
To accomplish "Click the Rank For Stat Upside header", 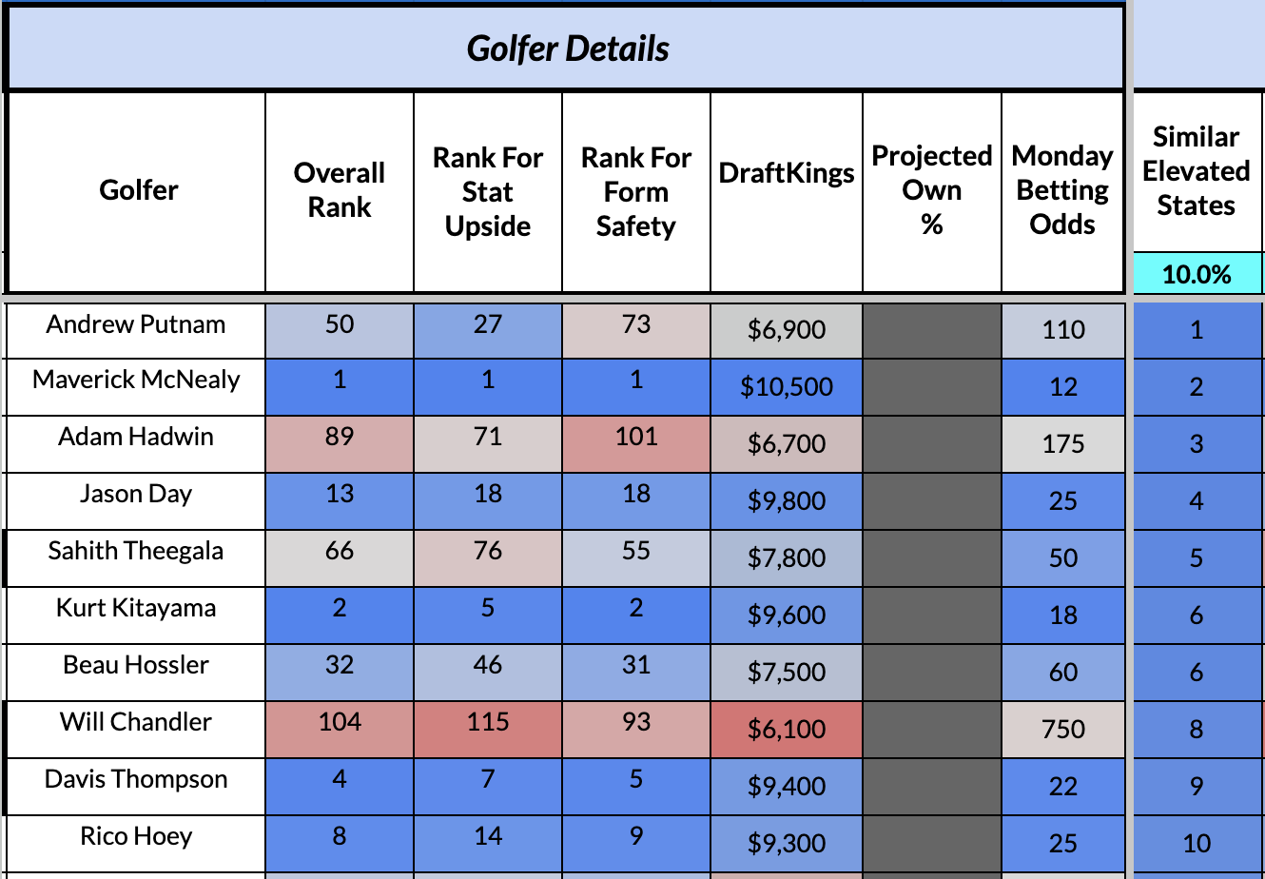I will pos(488,191).
